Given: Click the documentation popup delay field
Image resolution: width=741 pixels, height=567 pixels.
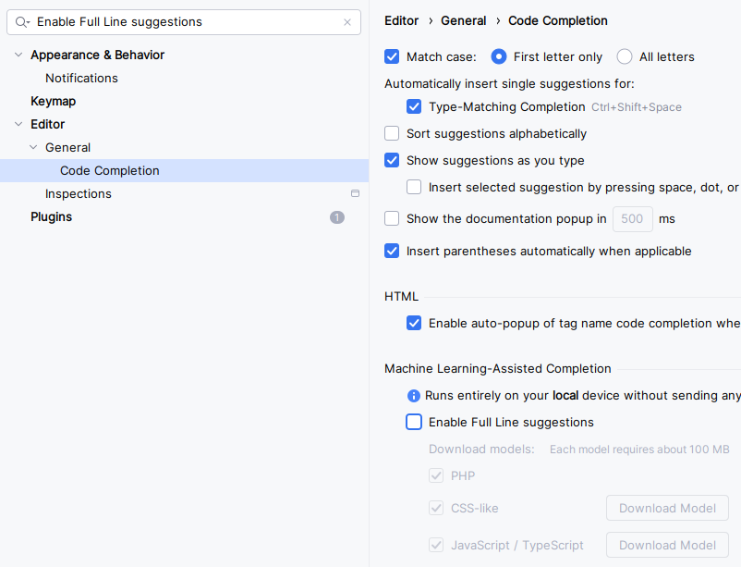Looking at the screenshot, I should click(632, 219).
